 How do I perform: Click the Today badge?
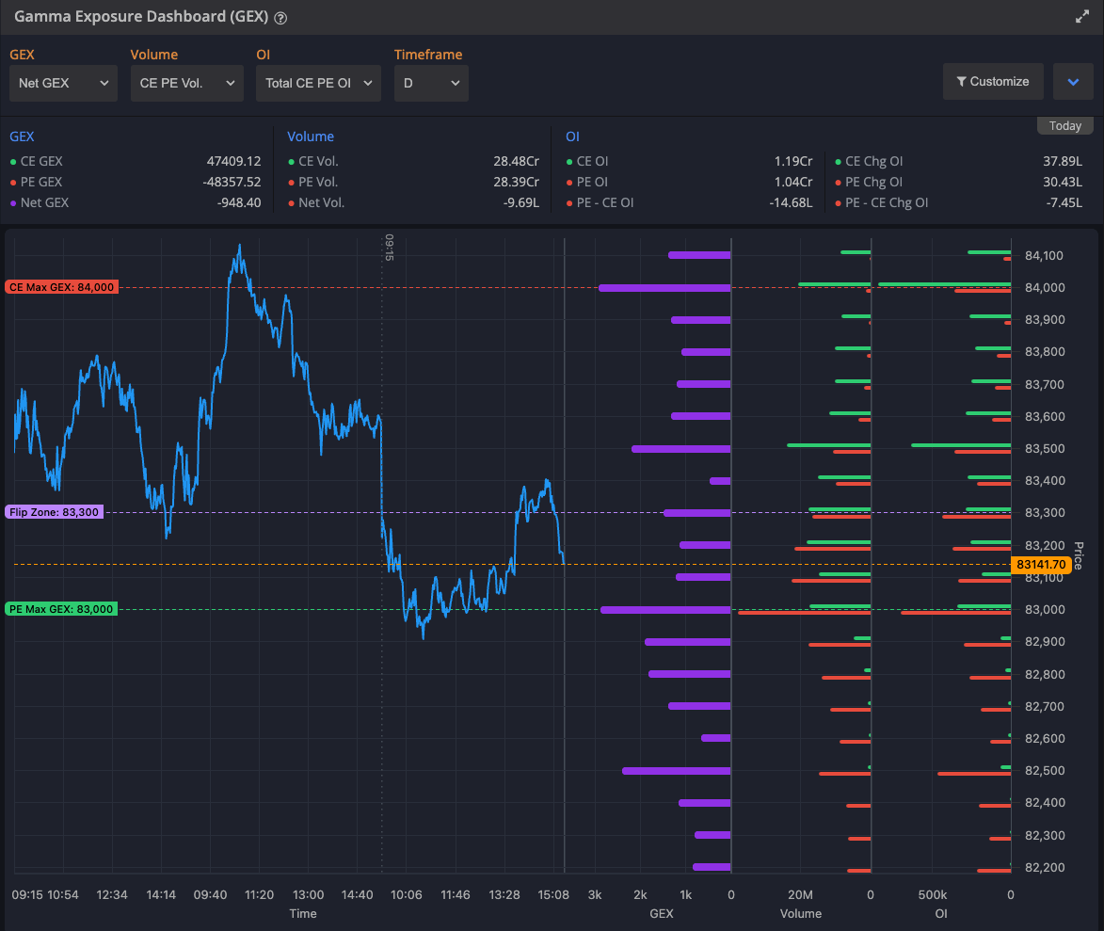coord(1064,126)
